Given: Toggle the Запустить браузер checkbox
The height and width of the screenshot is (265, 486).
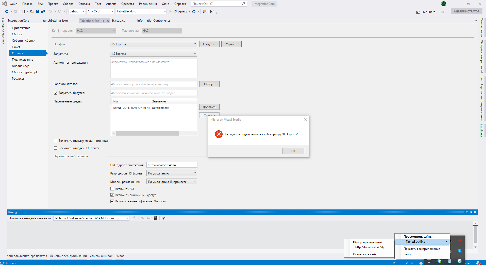Looking at the screenshot, I should click(x=56, y=93).
